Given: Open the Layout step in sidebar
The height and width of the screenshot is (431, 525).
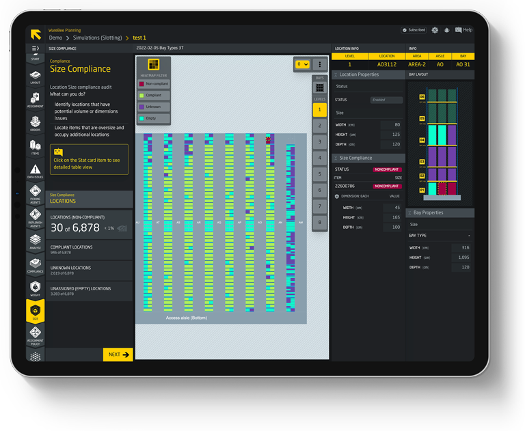Looking at the screenshot, I should click(35, 77).
